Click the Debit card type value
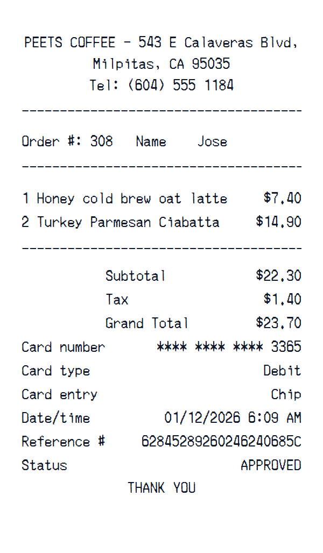 pyautogui.click(x=282, y=371)
